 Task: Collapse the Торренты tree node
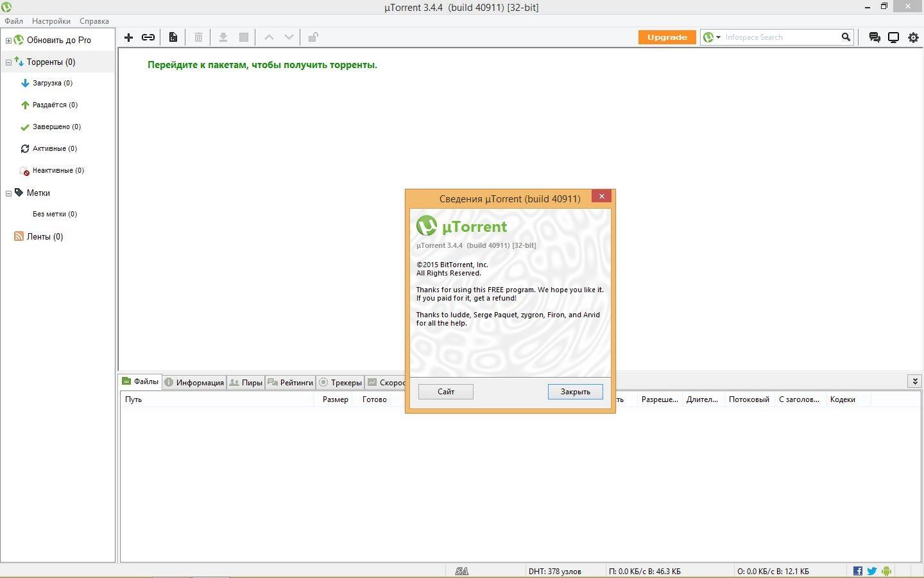click(8, 63)
